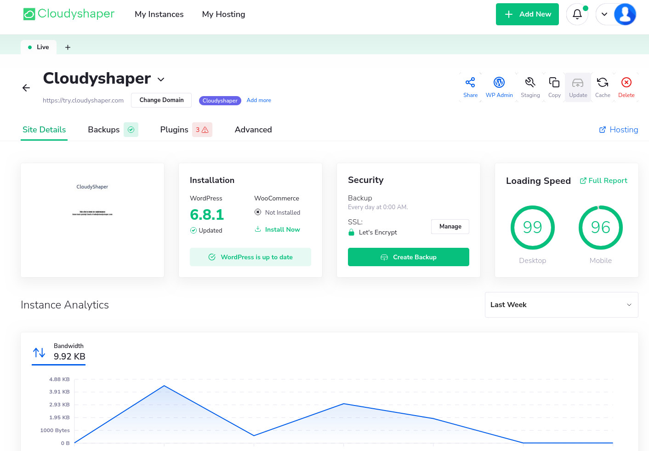649x451 pixels.
Task: Open My Hosting from the top navigation
Action: tap(223, 14)
